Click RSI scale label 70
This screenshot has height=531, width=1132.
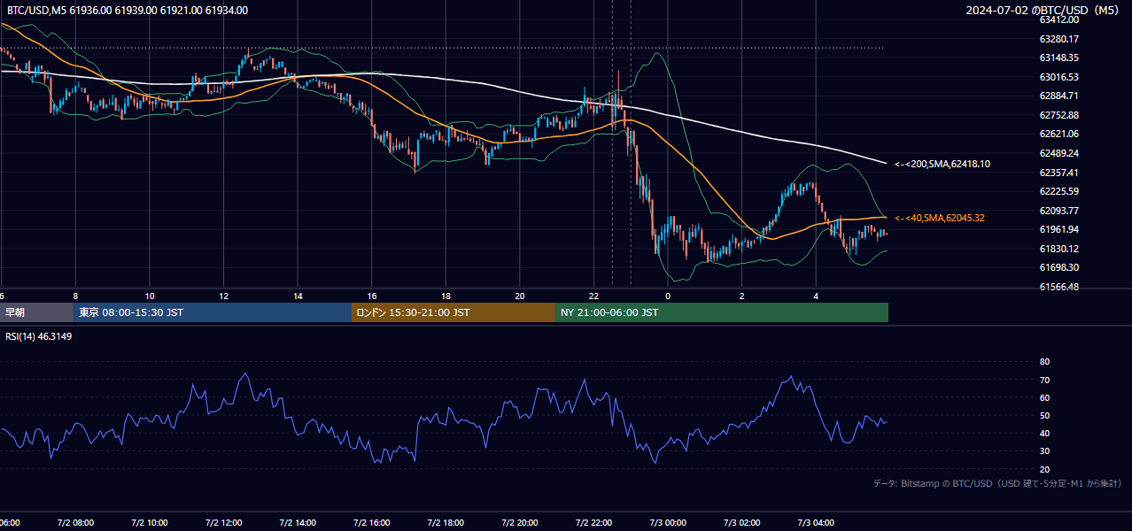(x=1044, y=380)
